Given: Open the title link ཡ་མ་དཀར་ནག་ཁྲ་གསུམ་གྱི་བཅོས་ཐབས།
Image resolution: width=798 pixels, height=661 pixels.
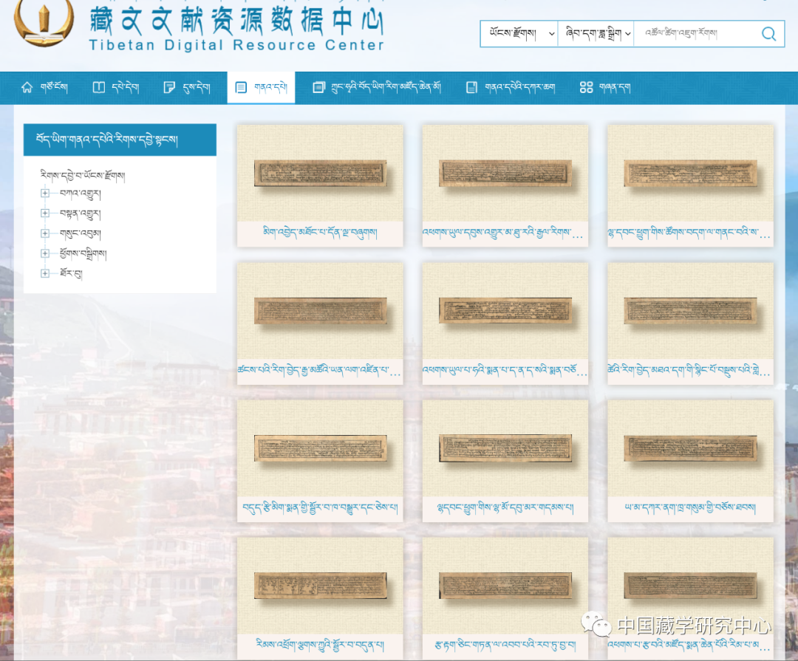Looking at the screenshot, I should point(690,509).
